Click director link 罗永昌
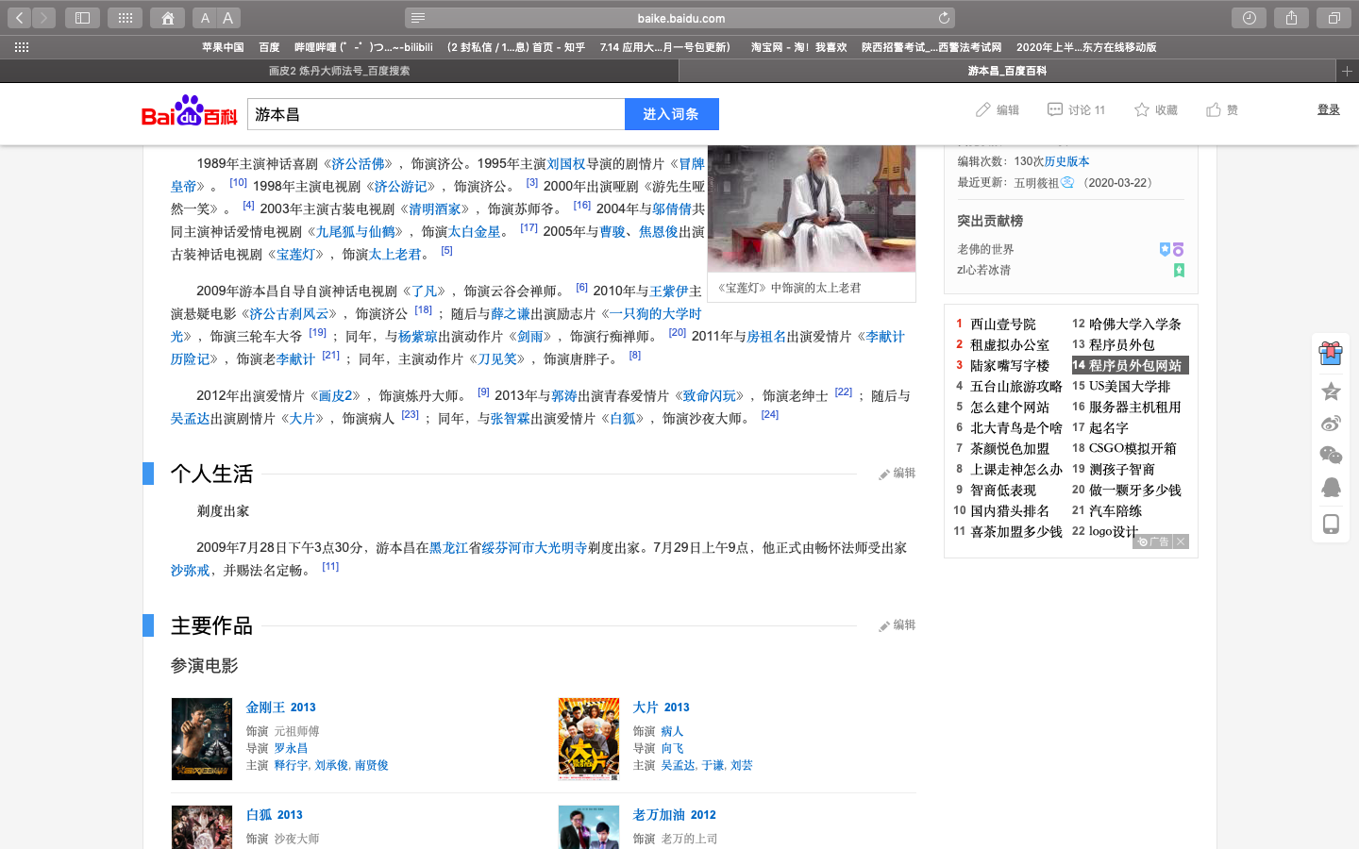The width and height of the screenshot is (1359, 849). coord(291,748)
